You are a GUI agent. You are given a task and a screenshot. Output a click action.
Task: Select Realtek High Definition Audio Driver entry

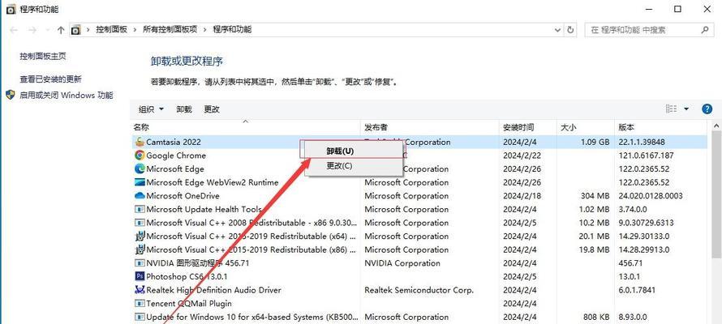pyautogui.click(x=213, y=290)
